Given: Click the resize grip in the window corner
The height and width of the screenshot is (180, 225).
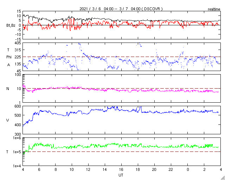Looking at the screenshot, I should (x=223, y=178).
